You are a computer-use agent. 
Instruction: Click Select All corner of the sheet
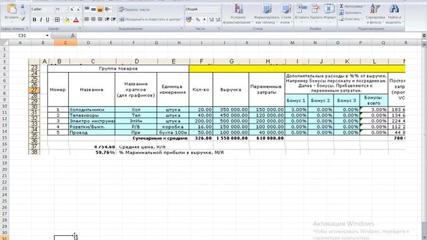point(4,43)
